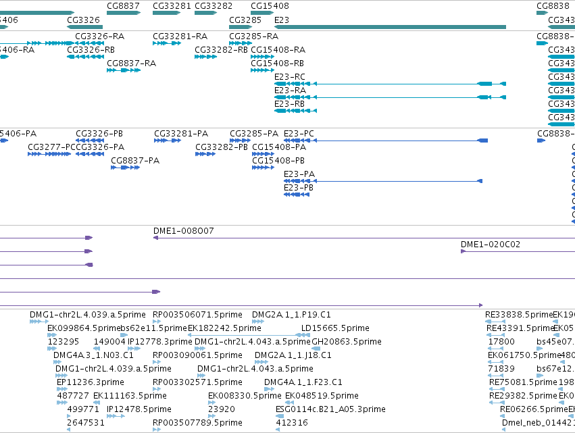The height and width of the screenshot is (433, 575).
Task: Open protein CG3285-PA
Action: tap(241, 141)
